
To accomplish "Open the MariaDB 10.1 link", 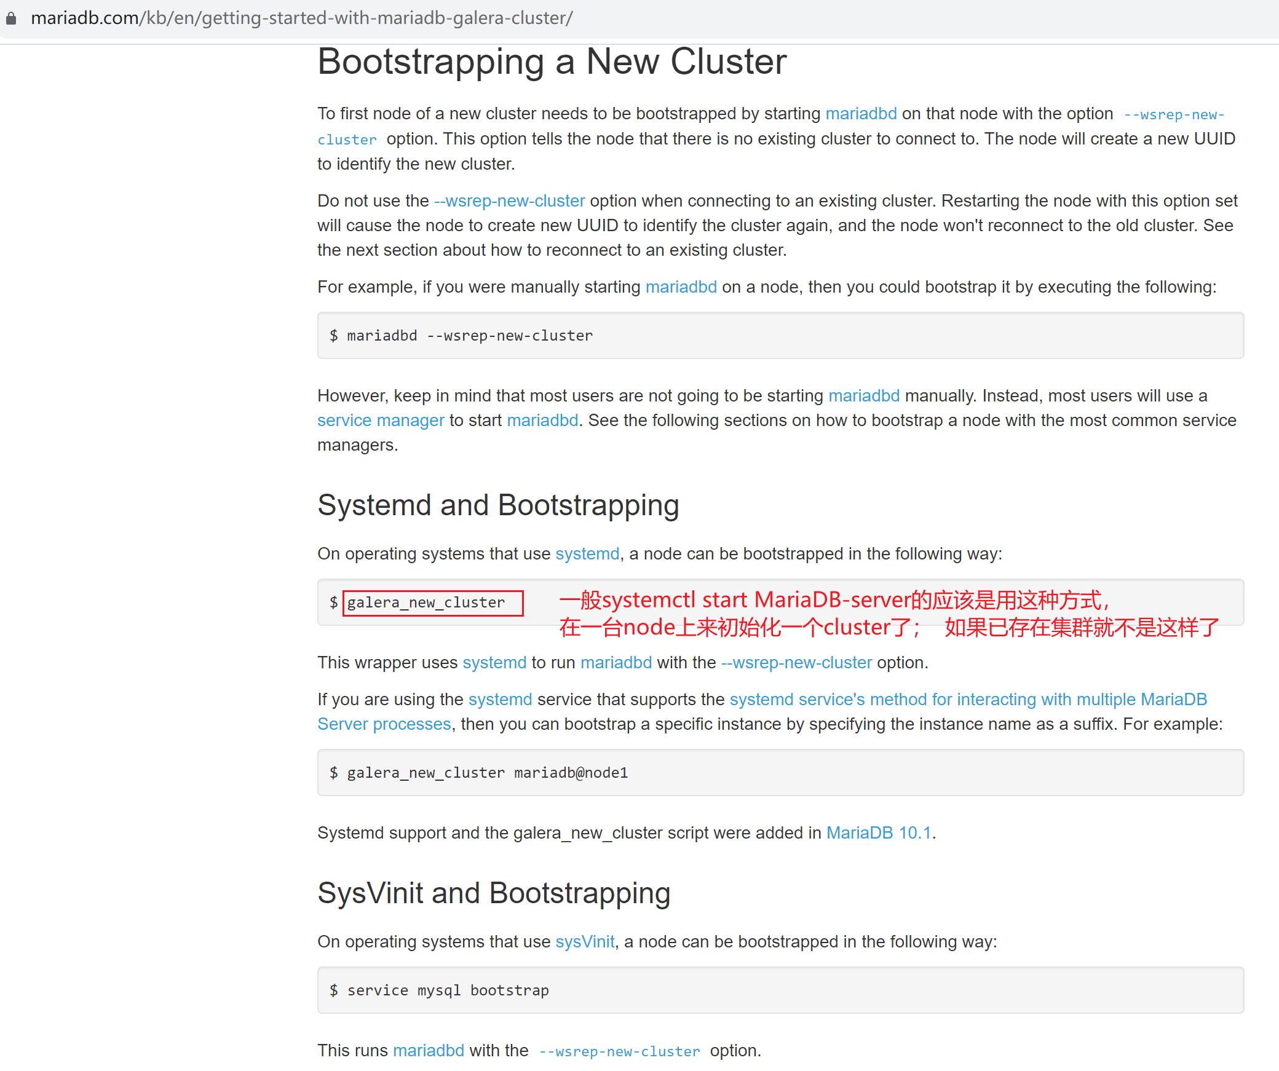I will (878, 833).
